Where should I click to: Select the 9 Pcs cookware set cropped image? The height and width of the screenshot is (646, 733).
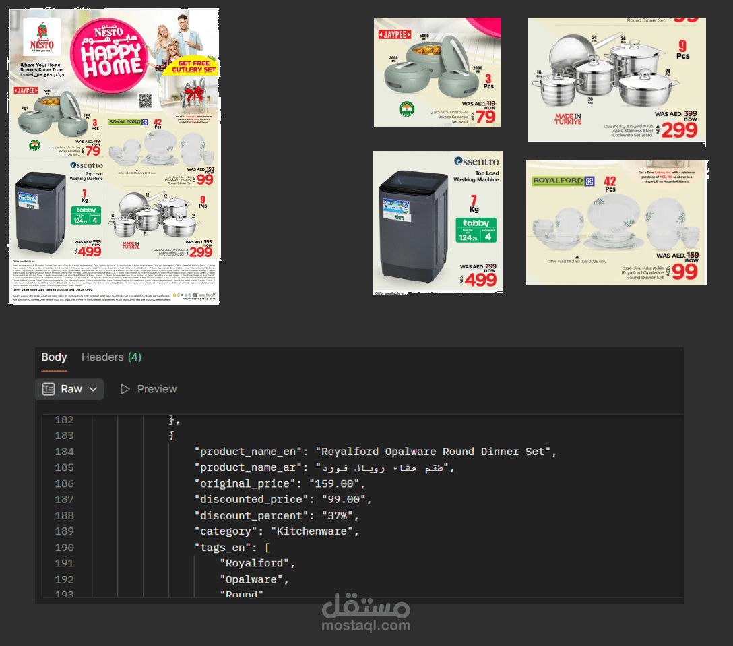(x=617, y=80)
